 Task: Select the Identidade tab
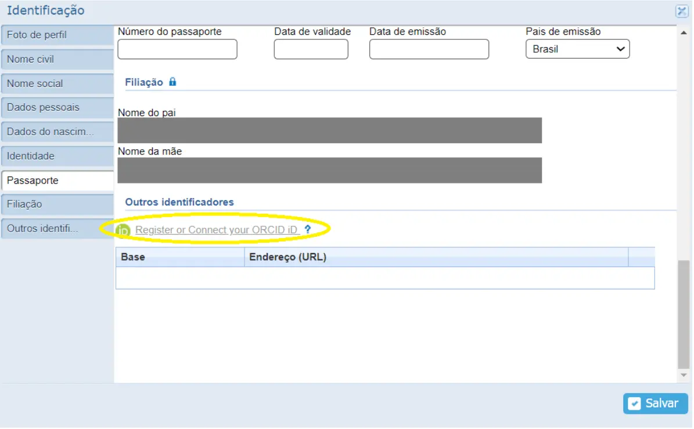pyautogui.click(x=57, y=156)
